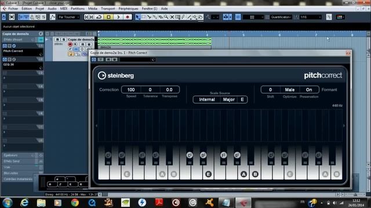Toggle monitor on Copie de demo2a track

75,44
